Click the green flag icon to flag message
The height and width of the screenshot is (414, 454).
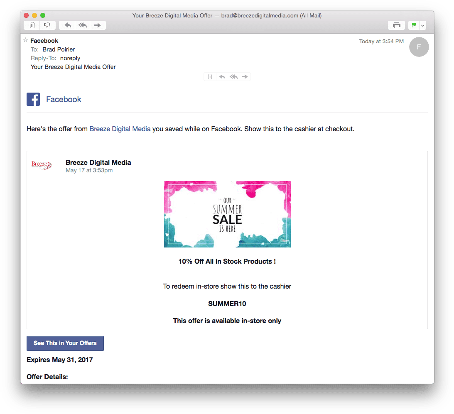click(413, 25)
